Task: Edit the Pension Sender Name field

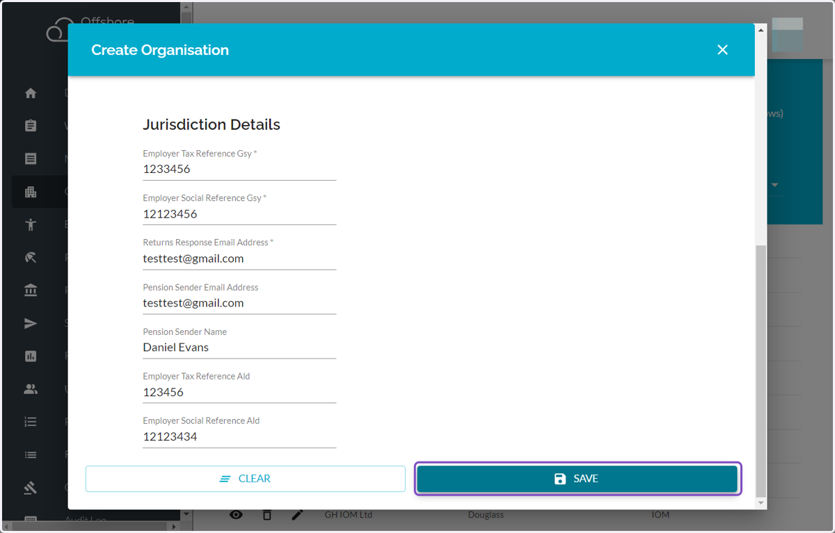Action: tap(239, 347)
